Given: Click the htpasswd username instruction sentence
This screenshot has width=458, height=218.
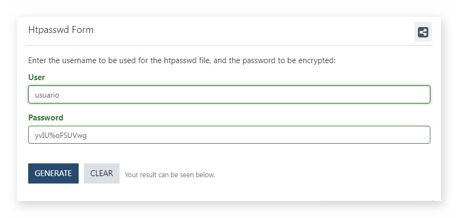Looking at the screenshot, I should pos(182,60).
